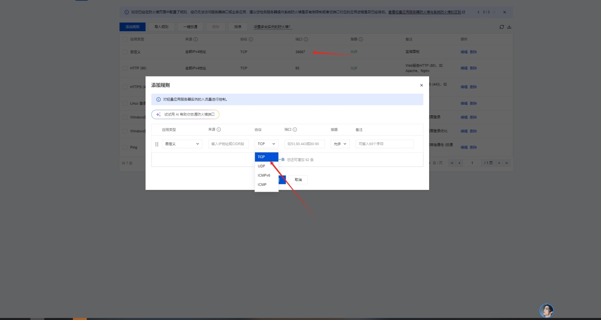Click the 导入规则 toolbar item
This screenshot has height=320, width=601.
click(161, 26)
